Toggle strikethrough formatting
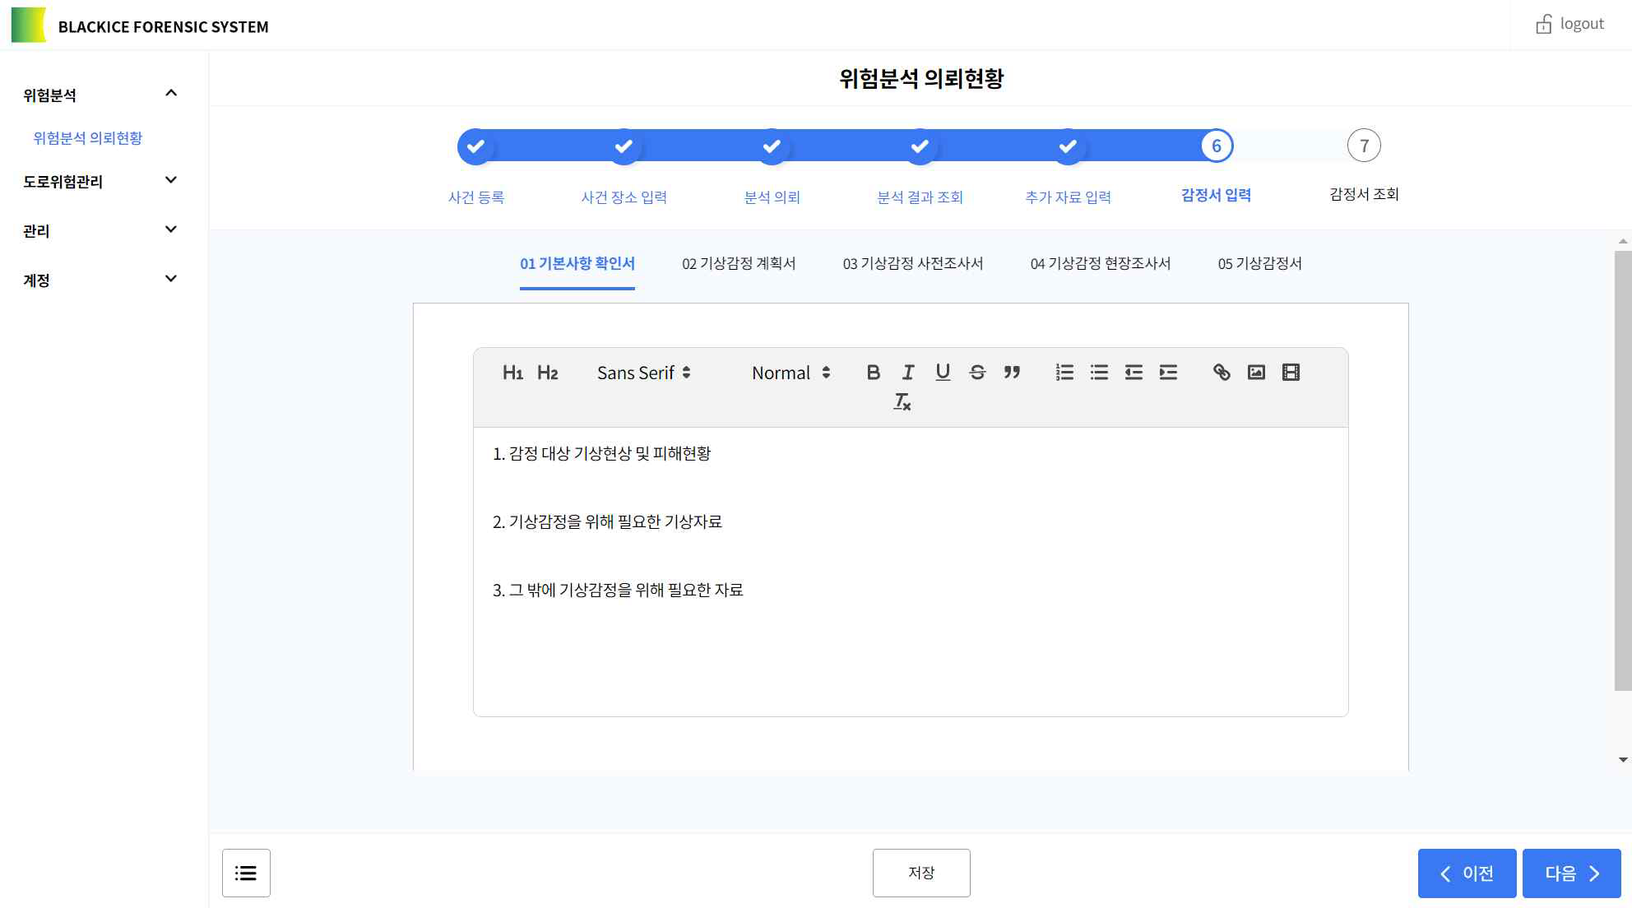This screenshot has height=908, width=1632. click(x=977, y=373)
